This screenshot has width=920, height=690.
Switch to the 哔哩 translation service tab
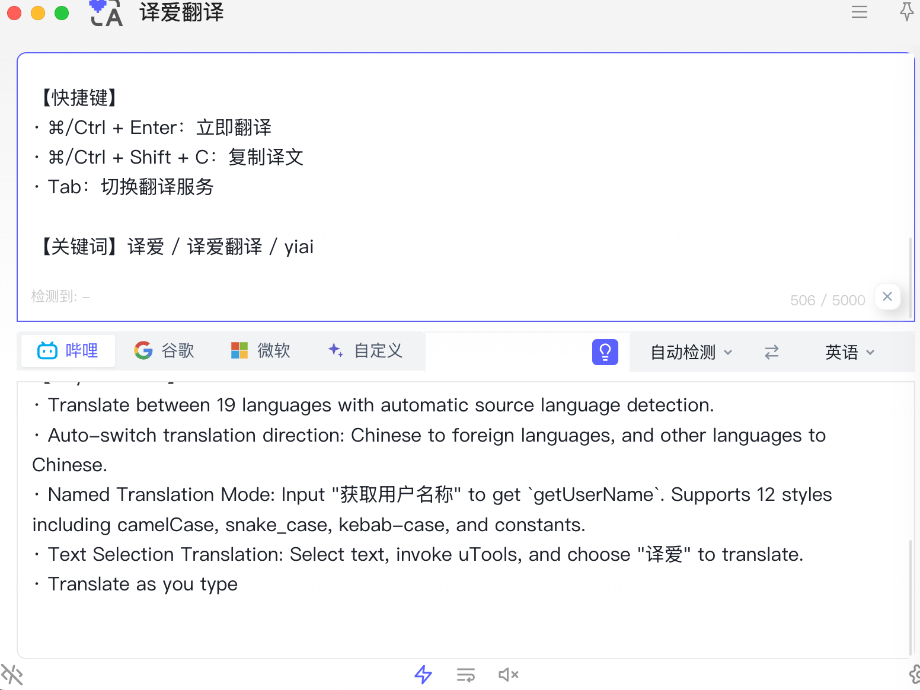pos(68,351)
